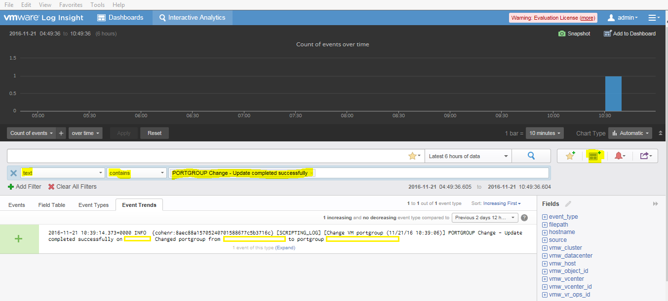Open the Favorites menu
Image resolution: width=668 pixels, height=301 pixels.
coord(71,4)
